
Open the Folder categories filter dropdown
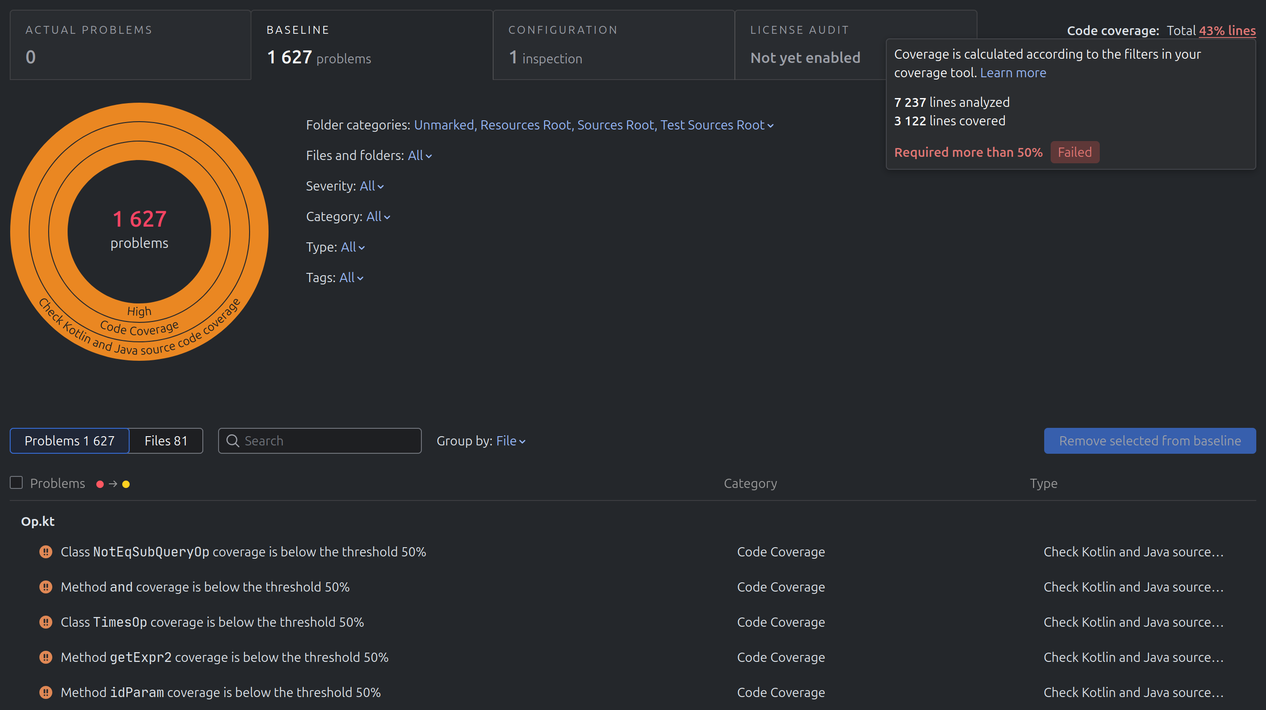(594, 125)
